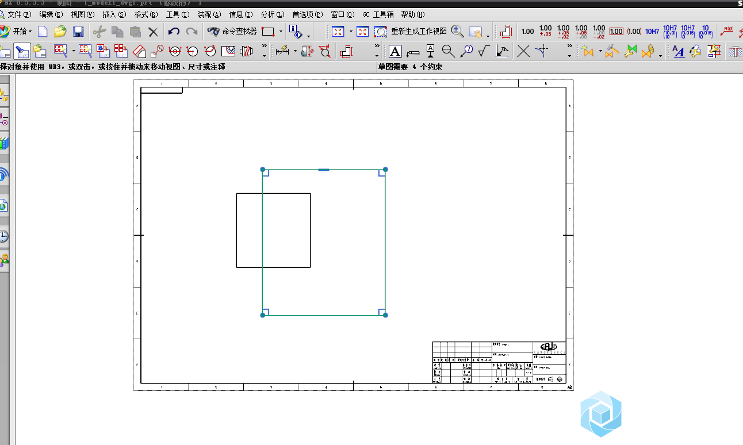The width and height of the screenshot is (743, 445).
Task: Open the Command Finder binoculars icon
Action: click(x=213, y=32)
